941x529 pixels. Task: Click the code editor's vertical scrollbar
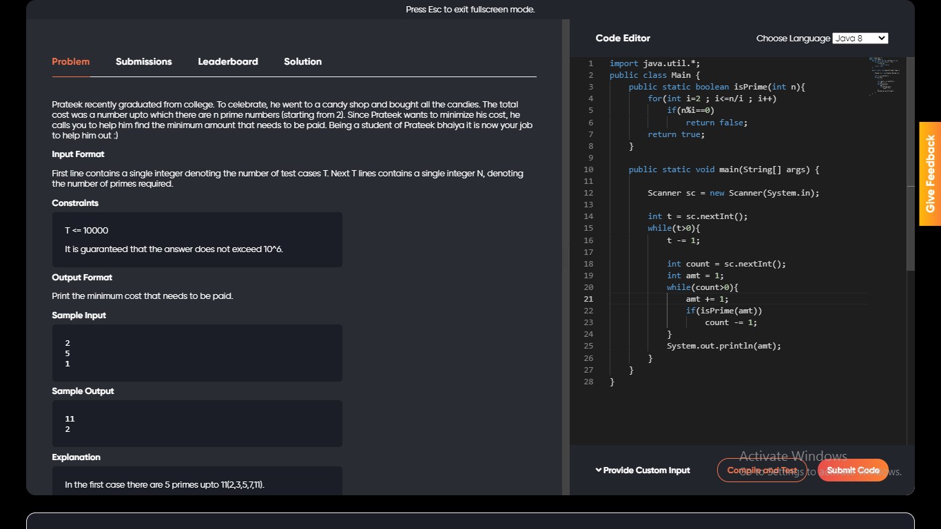pyautogui.click(x=911, y=165)
